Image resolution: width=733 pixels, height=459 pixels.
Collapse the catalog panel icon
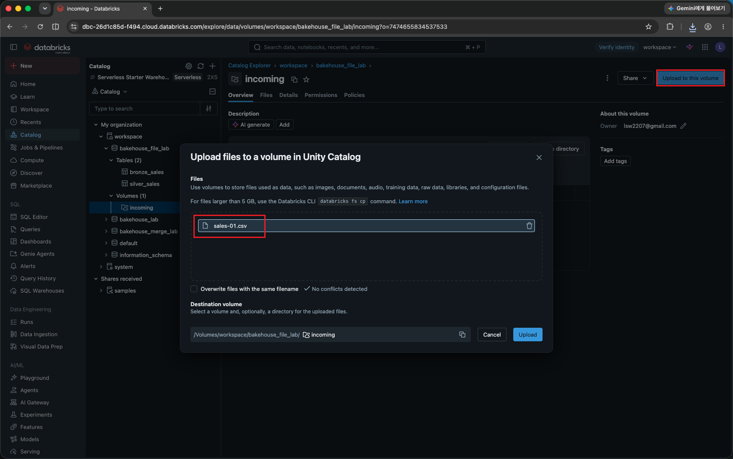pyautogui.click(x=213, y=91)
